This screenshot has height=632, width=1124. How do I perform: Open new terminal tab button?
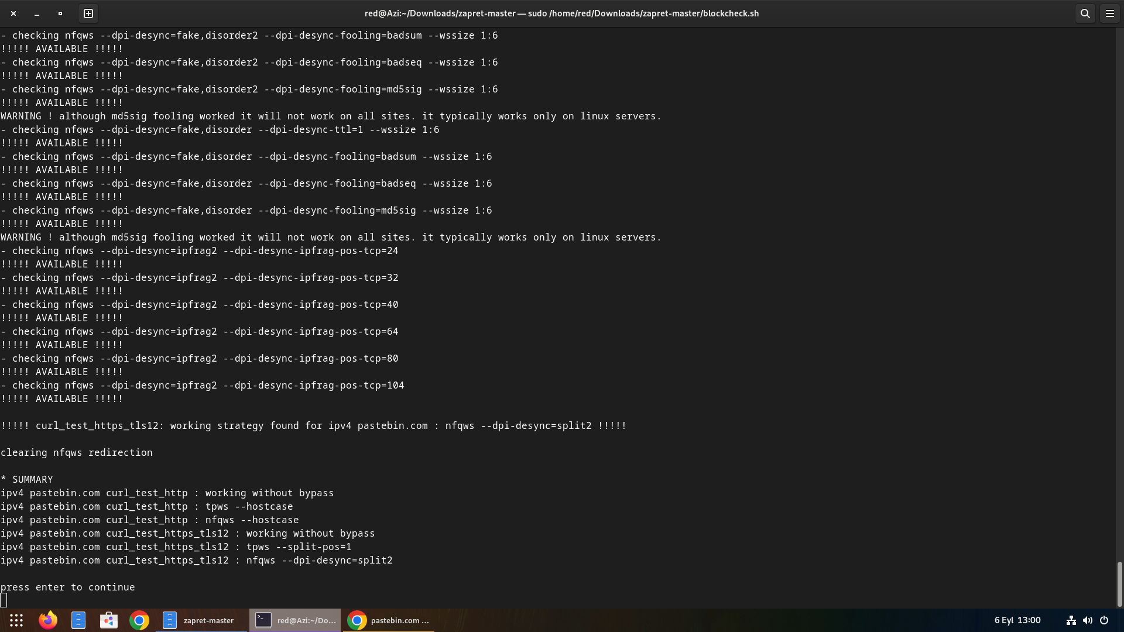88,13
